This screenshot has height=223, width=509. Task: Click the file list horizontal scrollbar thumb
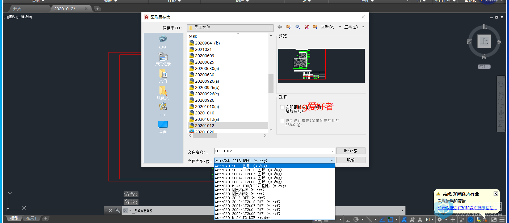(x=205, y=136)
